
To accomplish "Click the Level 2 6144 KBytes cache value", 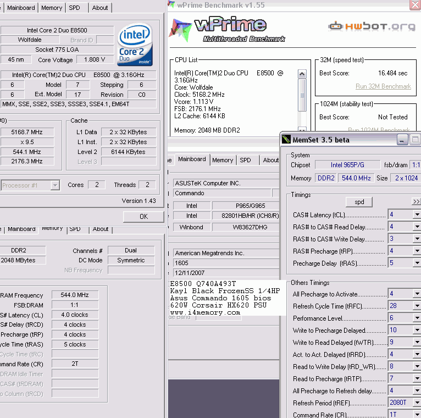I will 129,152.
